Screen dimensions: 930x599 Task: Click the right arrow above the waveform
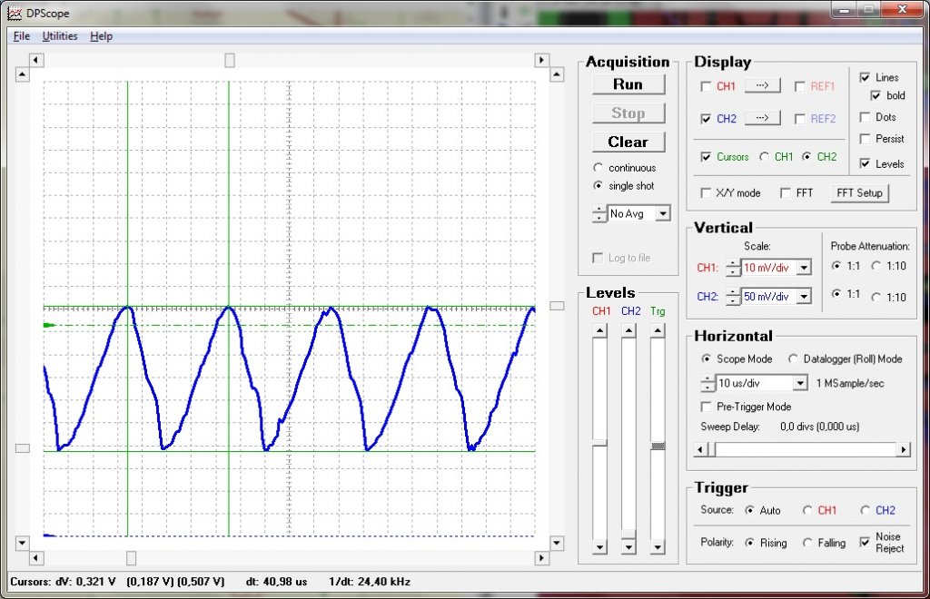[x=541, y=60]
